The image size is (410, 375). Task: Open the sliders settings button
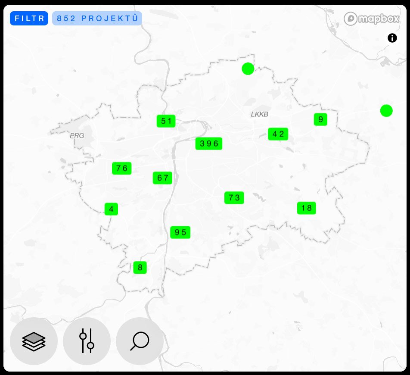coord(87,341)
